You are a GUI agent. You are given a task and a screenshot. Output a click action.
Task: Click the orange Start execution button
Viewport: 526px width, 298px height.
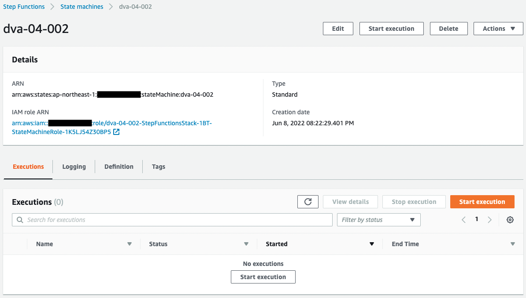pyautogui.click(x=482, y=202)
